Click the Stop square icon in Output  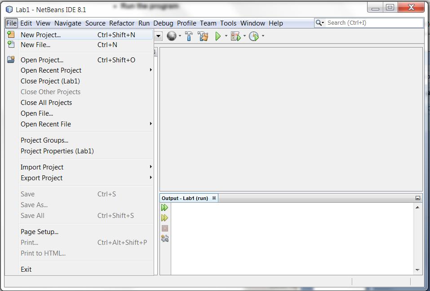coord(164,228)
